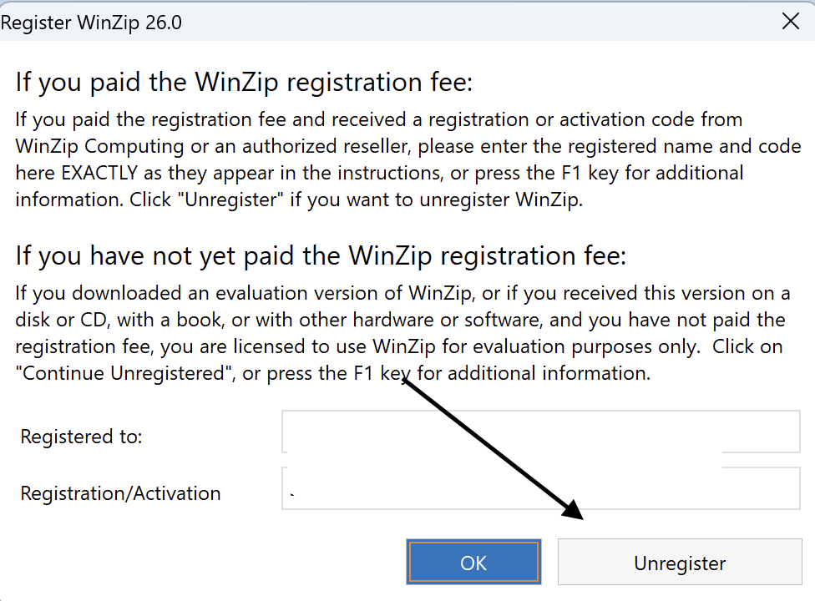This screenshot has width=815, height=601.
Task: Click inside the Registered to field
Action: (540, 431)
